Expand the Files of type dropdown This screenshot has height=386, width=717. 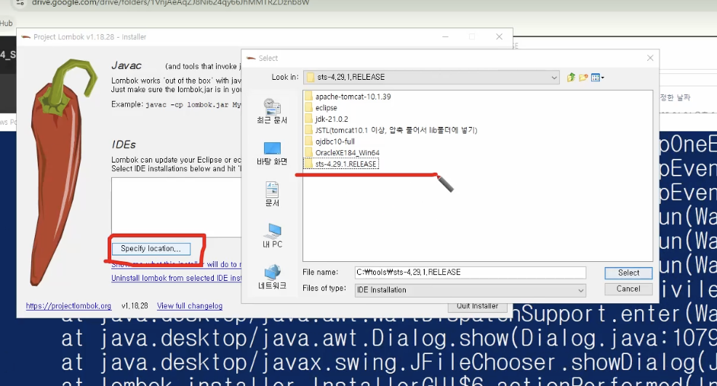580,290
